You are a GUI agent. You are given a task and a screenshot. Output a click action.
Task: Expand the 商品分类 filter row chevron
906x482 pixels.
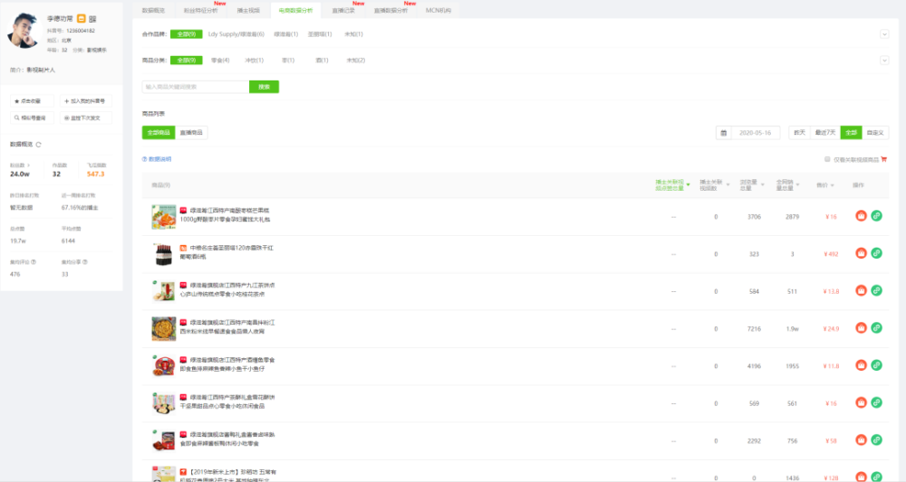pyautogui.click(x=884, y=60)
